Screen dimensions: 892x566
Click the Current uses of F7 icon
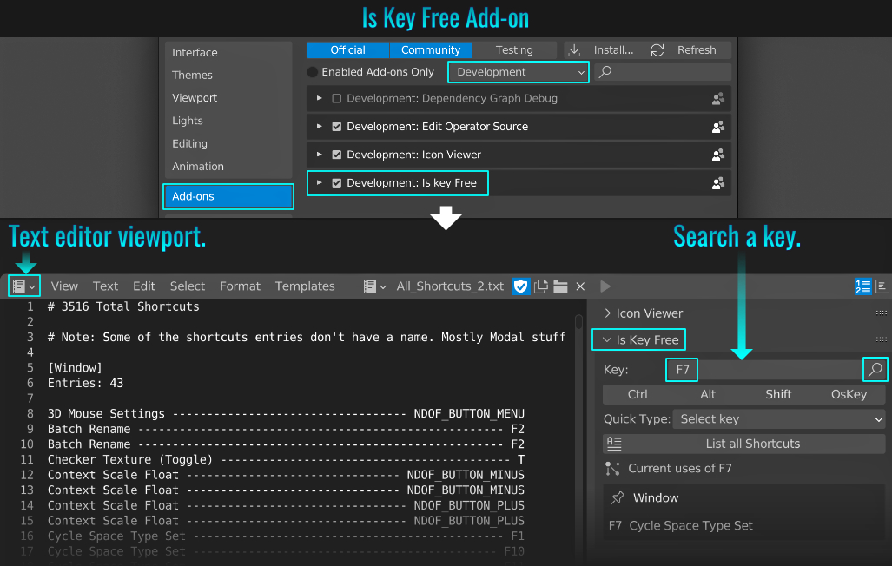tap(612, 469)
